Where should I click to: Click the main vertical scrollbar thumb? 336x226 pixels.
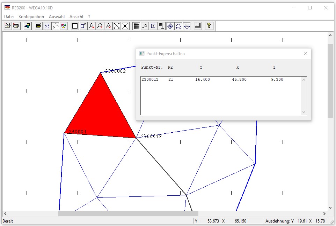tap(330, 80)
